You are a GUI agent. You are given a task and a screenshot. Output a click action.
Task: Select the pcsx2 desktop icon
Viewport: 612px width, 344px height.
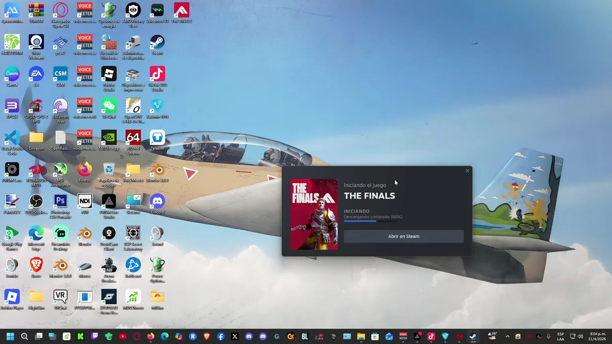coord(60,45)
